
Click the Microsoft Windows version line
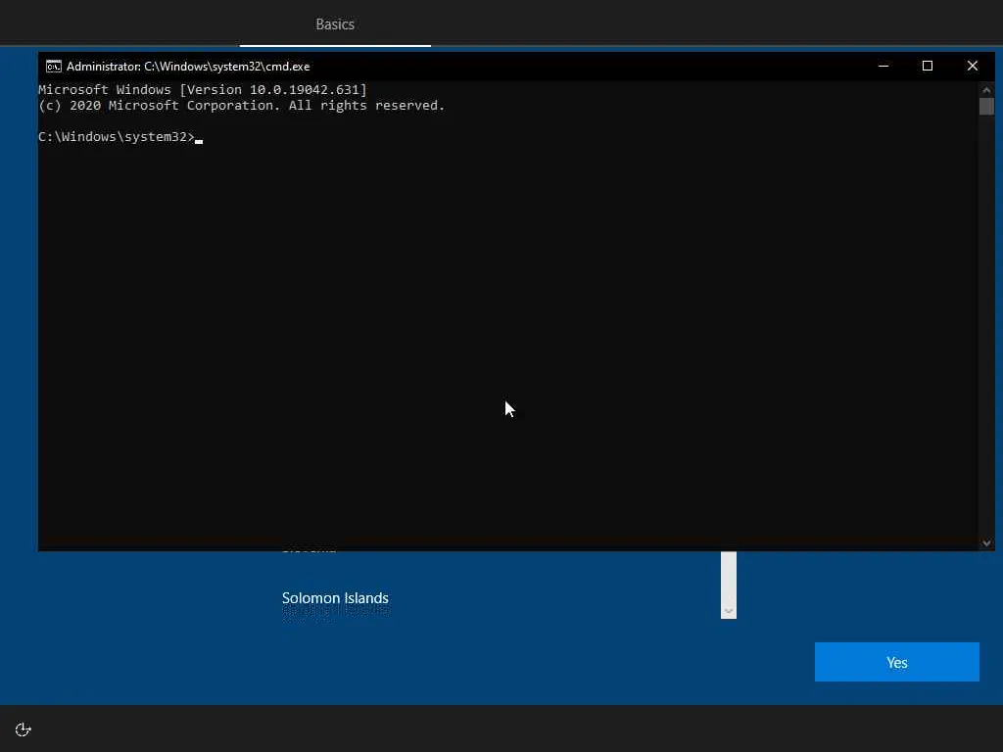point(203,89)
